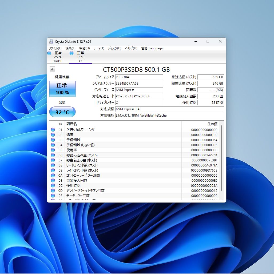Click the disk title CT500P3SSD8 500.1 GB
The height and width of the screenshot is (274, 274).
tap(136, 70)
